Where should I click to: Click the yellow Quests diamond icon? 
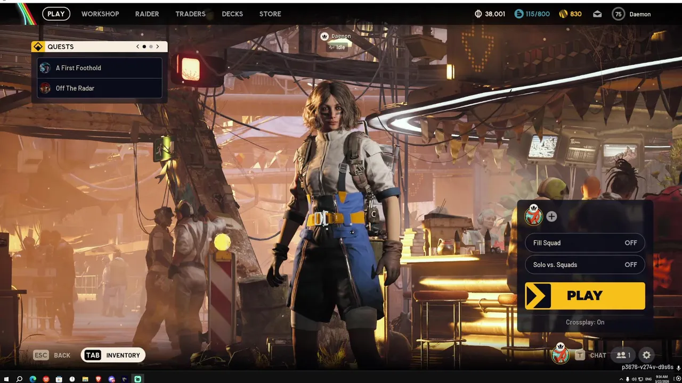click(38, 47)
